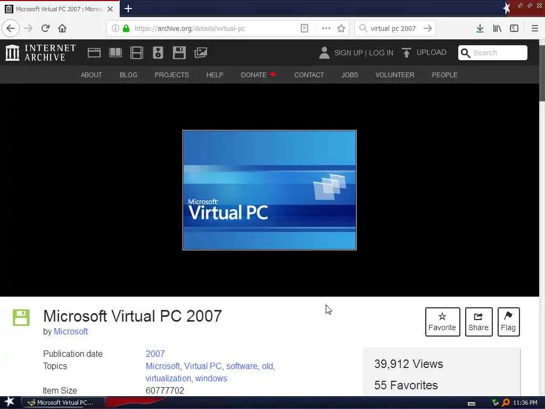545x409 pixels.
Task: Open the Virtual PC topic link
Action: coord(203,366)
